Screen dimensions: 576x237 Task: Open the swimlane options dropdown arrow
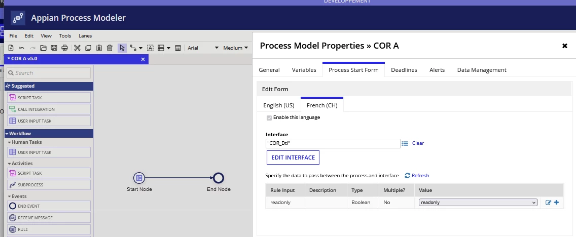169,48
